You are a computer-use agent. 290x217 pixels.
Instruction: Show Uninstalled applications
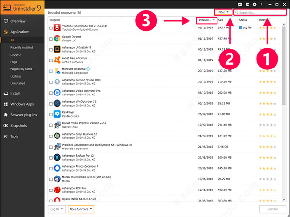tap(17, 83)
